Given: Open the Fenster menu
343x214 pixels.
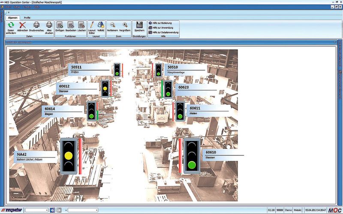Looking at the screenshot, I should [x=27, y=7].
